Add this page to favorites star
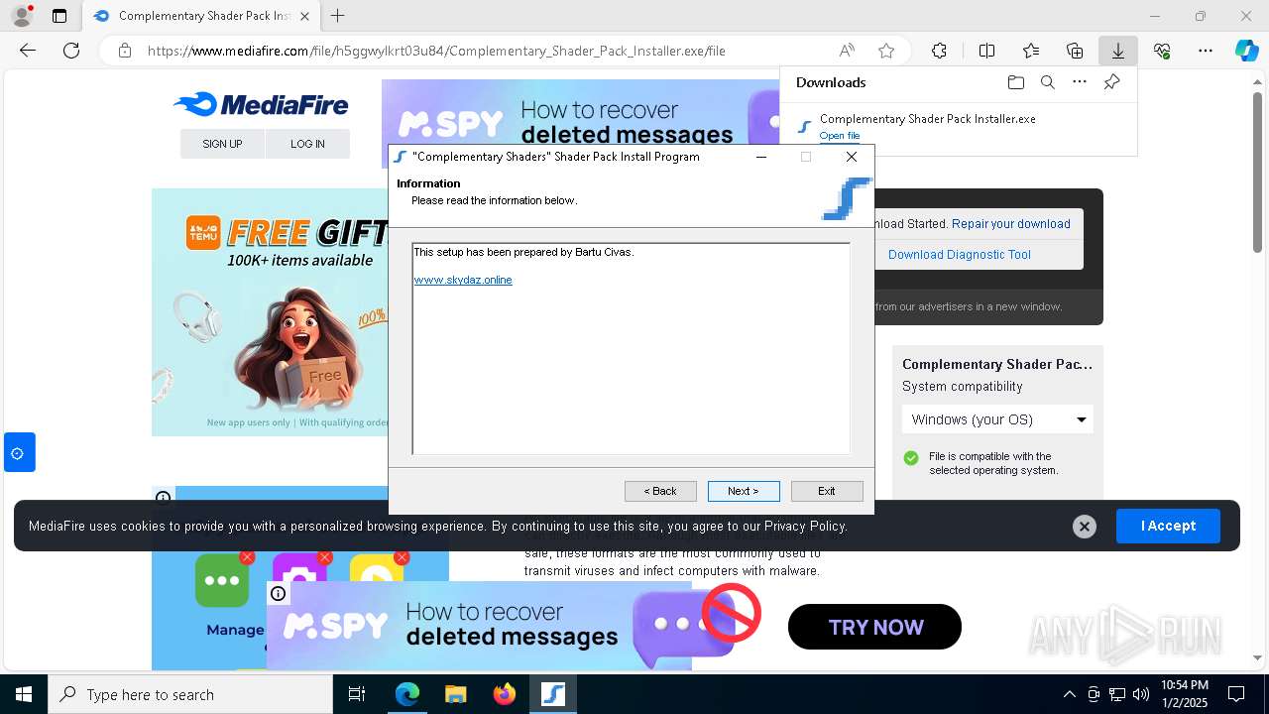This screenshot has height=714, width=1269. (x=886, y=51)
